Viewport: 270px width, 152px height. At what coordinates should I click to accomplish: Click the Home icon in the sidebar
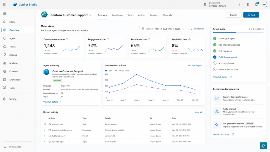tap(5, 22)
